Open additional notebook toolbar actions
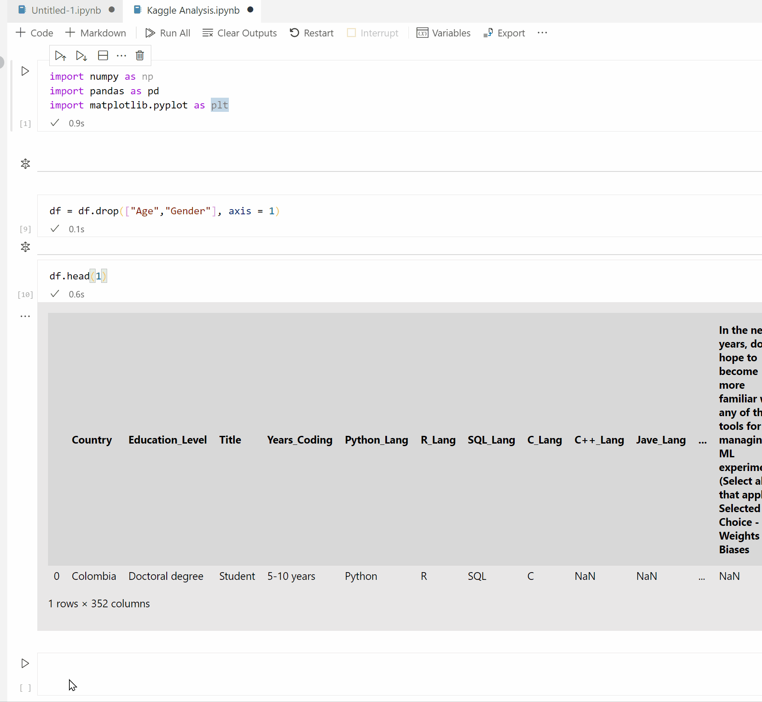762x702 pixels. point(542,33)
